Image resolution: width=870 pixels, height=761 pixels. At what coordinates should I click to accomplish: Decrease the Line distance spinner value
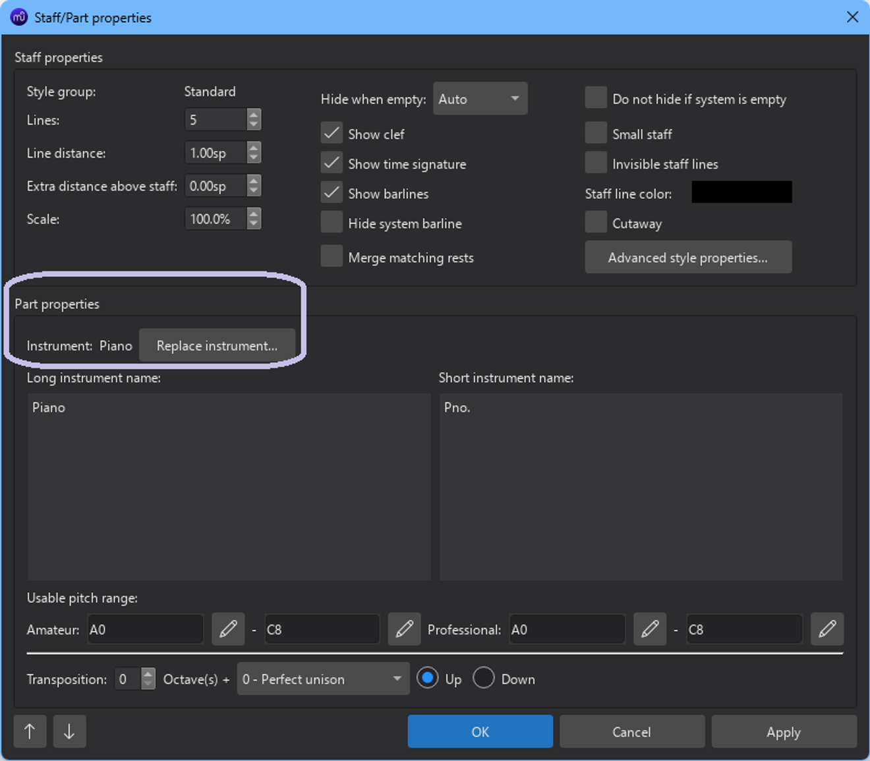254,158
